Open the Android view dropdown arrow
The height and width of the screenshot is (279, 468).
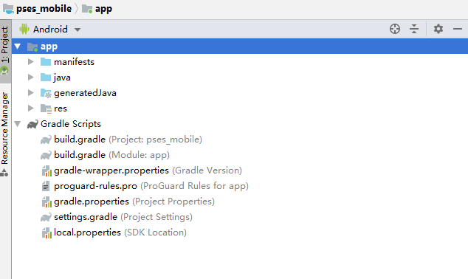[78, 30]
